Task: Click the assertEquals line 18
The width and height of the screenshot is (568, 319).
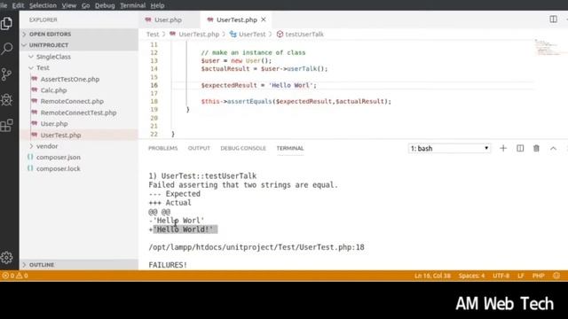Action: point(296,102)
